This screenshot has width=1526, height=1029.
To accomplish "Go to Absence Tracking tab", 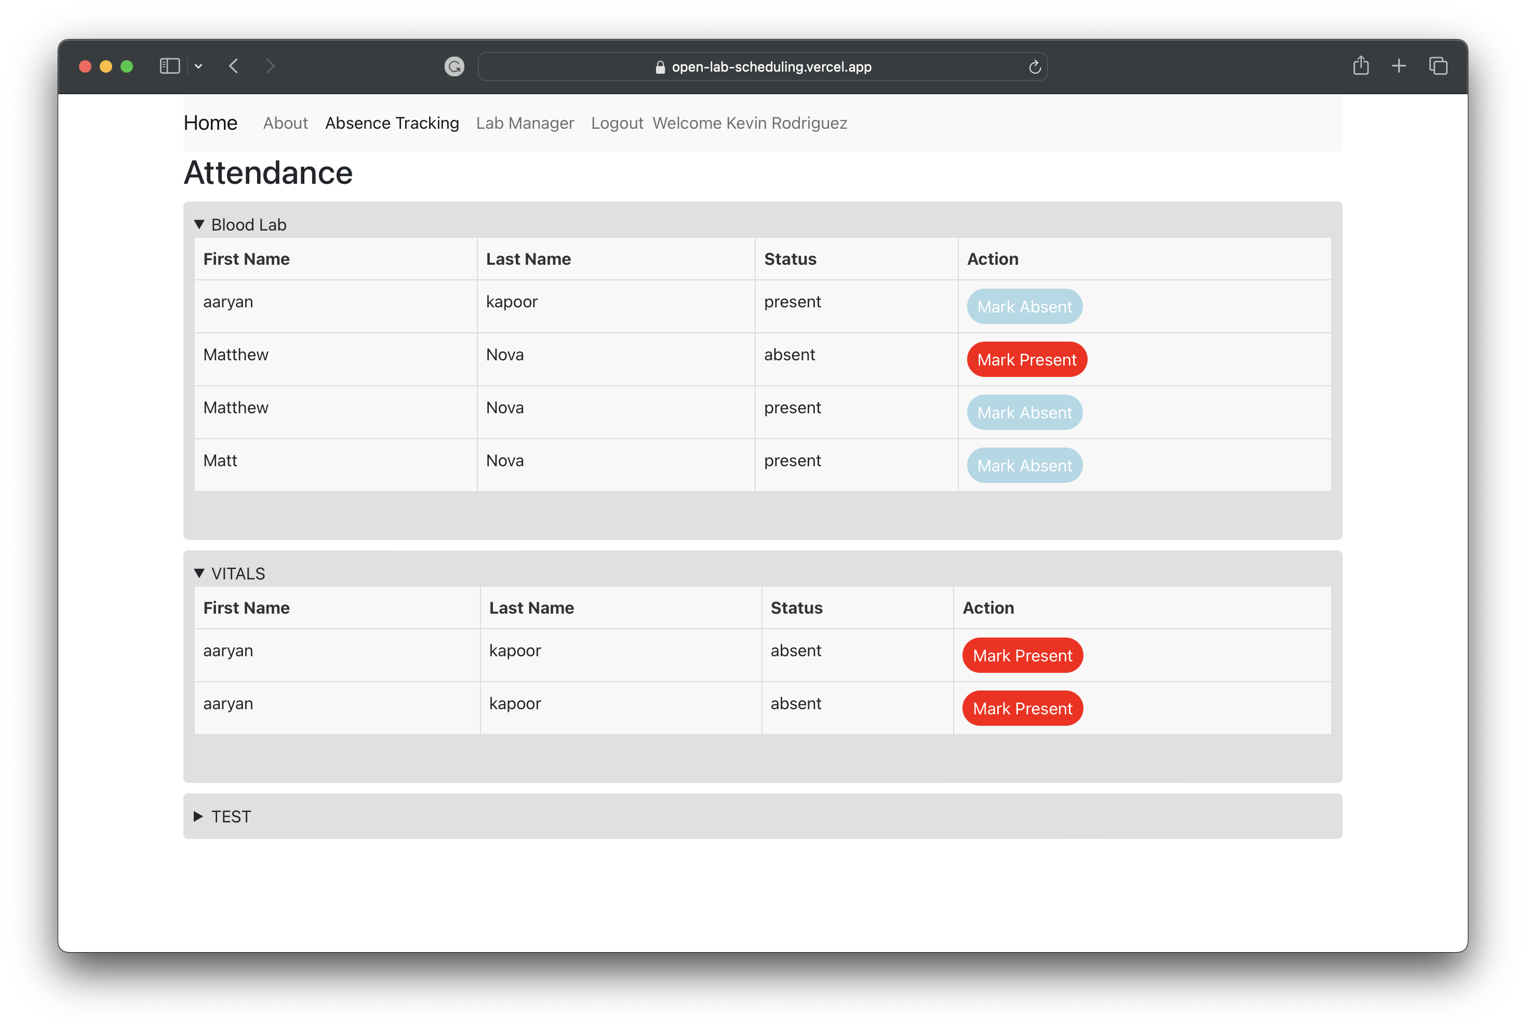I will [x=392, y=124].
